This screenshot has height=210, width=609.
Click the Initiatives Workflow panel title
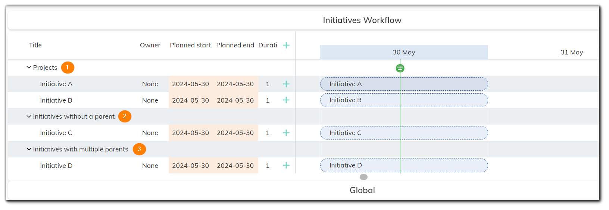click(362, 20)
